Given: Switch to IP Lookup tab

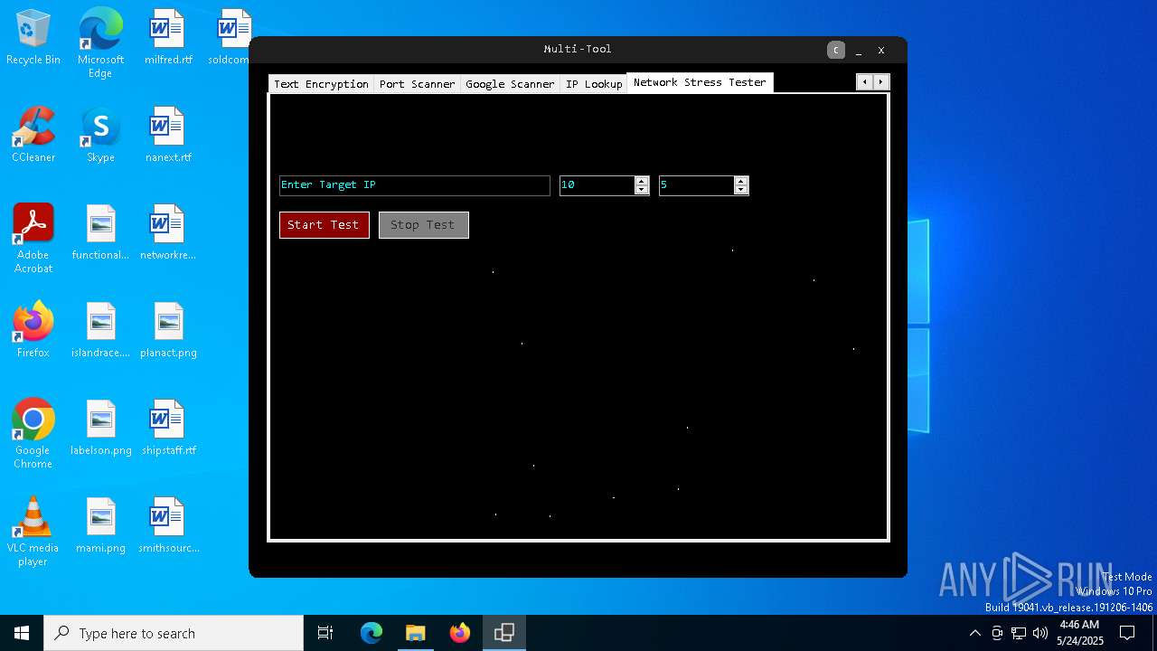Looking at the screenshot, I should click(594, 84).
